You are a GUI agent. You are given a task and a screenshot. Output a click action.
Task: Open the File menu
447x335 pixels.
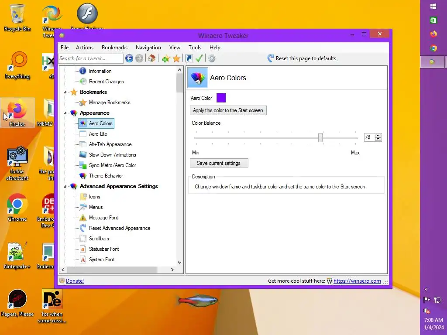click(65, 48)
